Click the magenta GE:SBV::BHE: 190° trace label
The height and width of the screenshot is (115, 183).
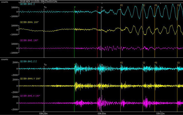point(29,40)
